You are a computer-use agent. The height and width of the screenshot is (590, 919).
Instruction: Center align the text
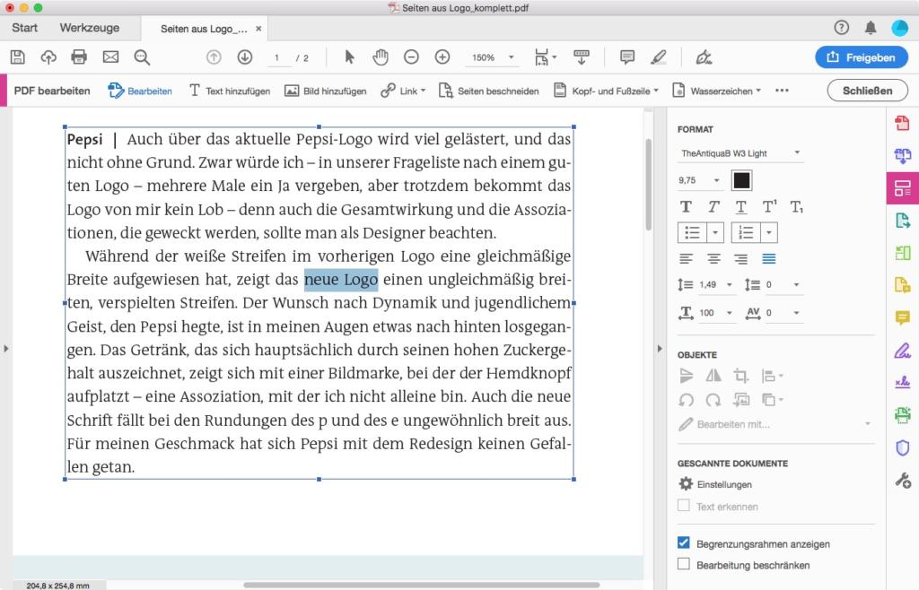pyautogui.click(x=713, y=259)
